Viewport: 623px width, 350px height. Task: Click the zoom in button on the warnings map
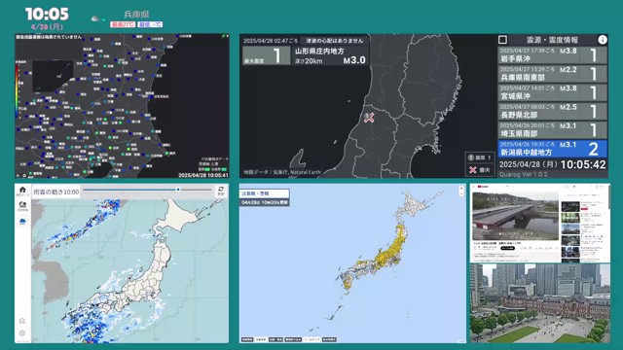(x=461, y=189)
